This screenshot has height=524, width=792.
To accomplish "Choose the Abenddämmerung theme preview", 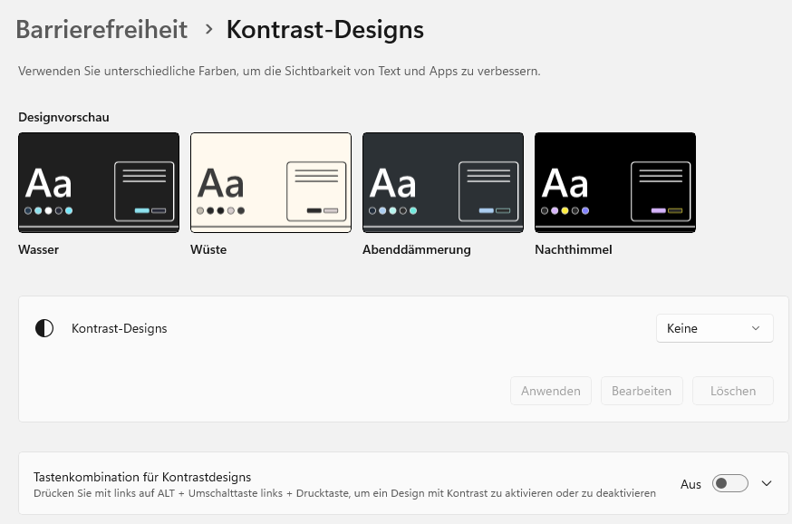I will 443,182.
